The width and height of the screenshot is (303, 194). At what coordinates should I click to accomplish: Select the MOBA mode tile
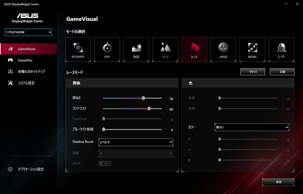click(x=252, y=50)
